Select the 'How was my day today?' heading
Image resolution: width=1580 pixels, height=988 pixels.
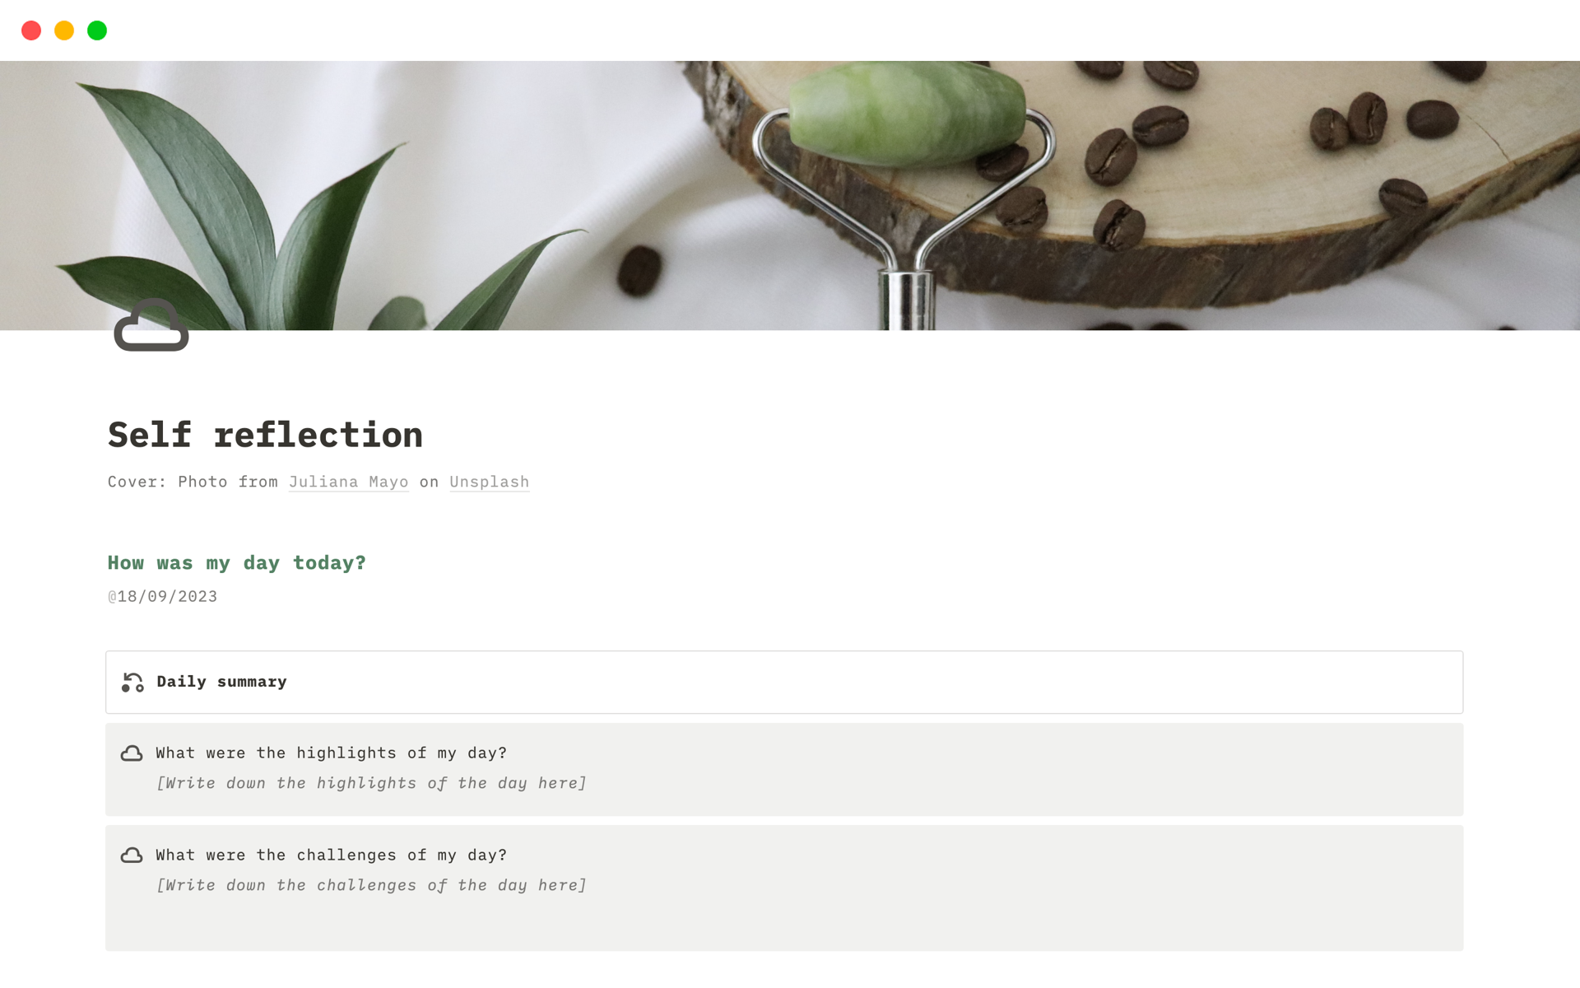[x=237, y=563]
